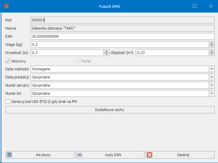Image resolution: width=218 pixels, height=163 pixels.
Task: Click into the EAN input field
Action: 119,36
